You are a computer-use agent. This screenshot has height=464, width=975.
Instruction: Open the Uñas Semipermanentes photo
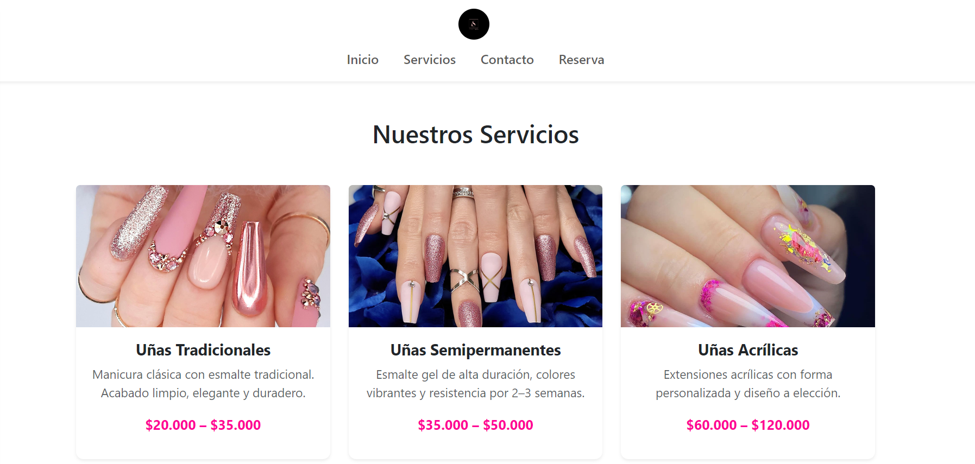click(x=475, y=256)
